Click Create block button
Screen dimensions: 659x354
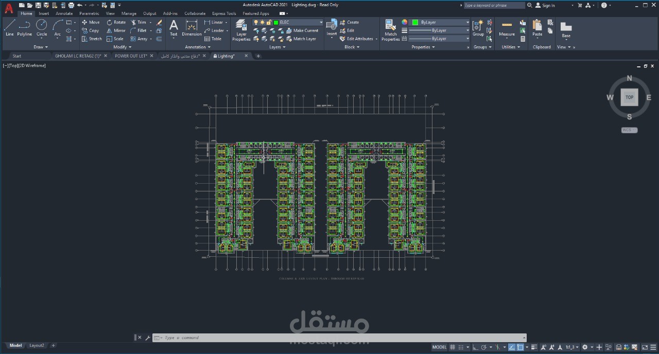[x=349, y=22]
